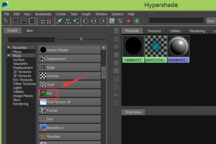Create a Volume Shader node
The height and width of the screenshot is (144, 216).
point(70,50)
